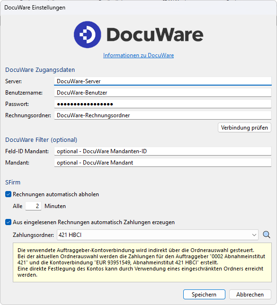Click the 'Verbindung prüfen' button

pyautogui.click(x=244, y=128)
